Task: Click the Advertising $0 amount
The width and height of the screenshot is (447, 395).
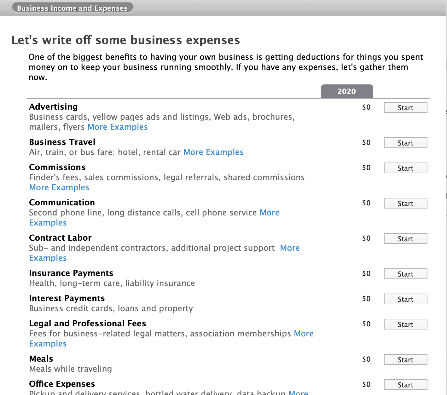Action: pos(366,107)
